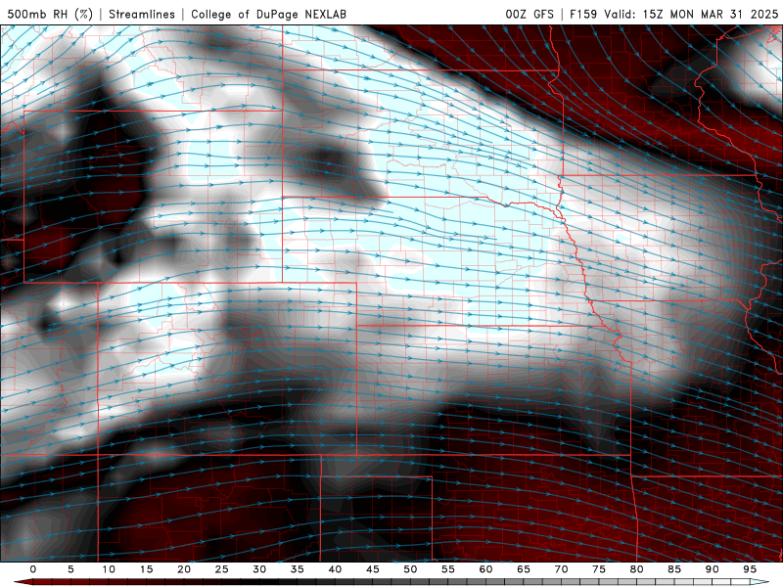Click the "85" label on the color scale

[674, 569]
